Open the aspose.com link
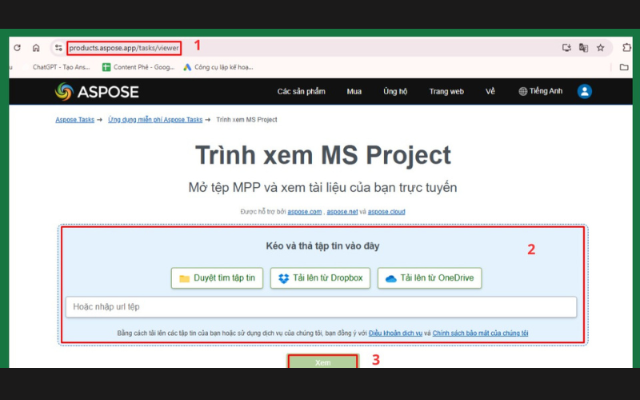The width and height of the screenshot is (640, 400). tap(305, 211)
